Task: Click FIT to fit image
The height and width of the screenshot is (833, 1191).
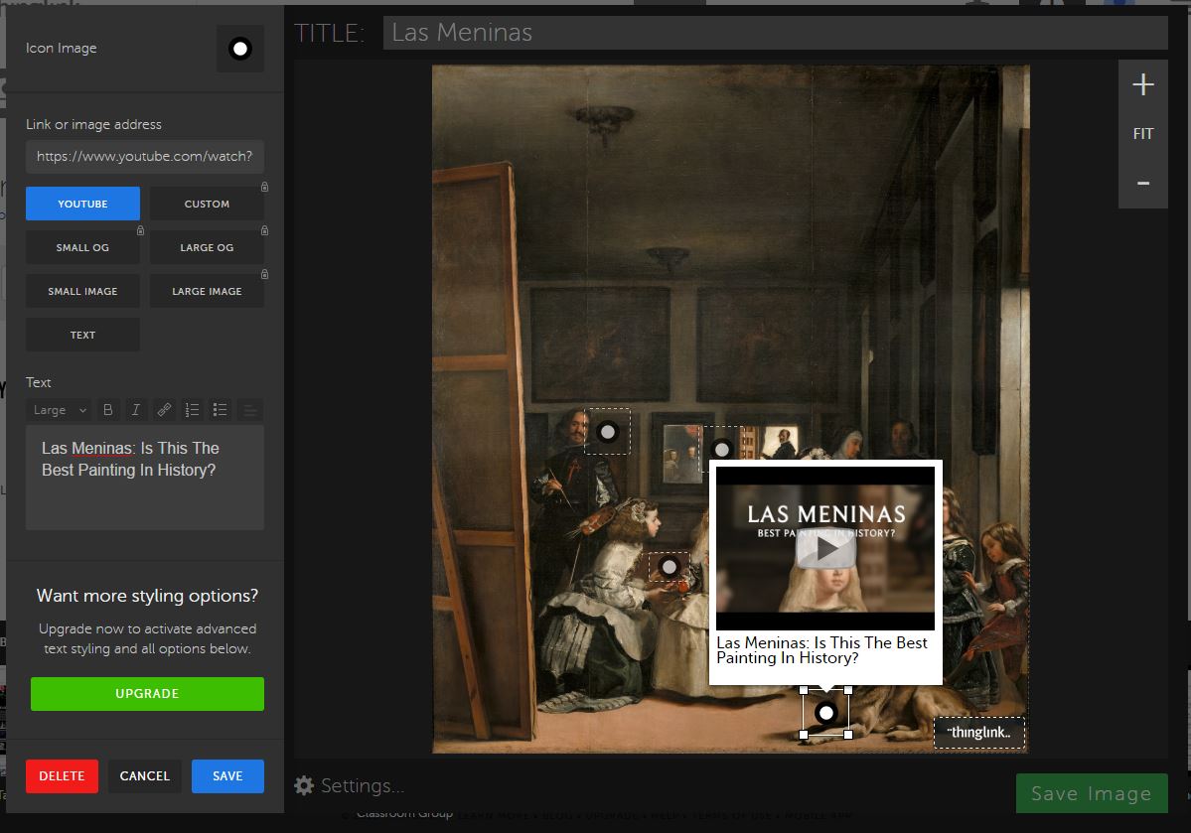Action: (1143, 134)
